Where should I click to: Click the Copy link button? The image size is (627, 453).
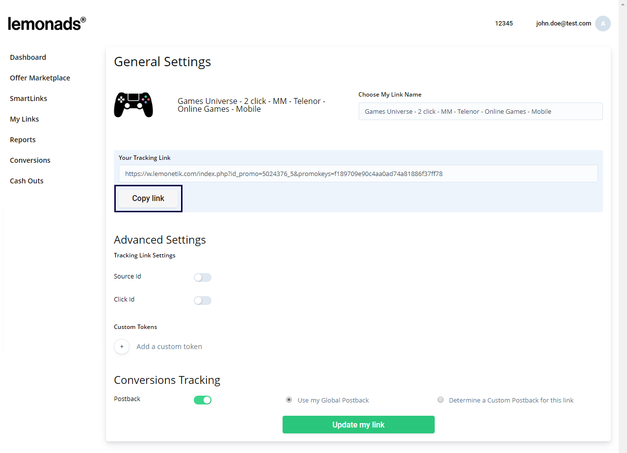click(x=148, y=199)
